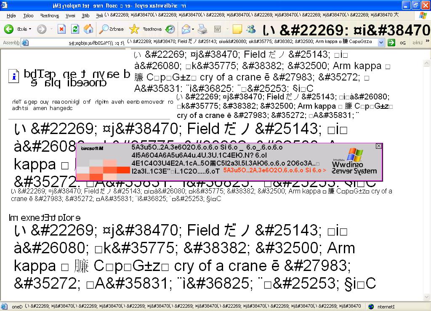Image resolution: width=431 pixels, height=311 pixels.
Task: Open the leftmost Help menu
Action: [11, 16]
